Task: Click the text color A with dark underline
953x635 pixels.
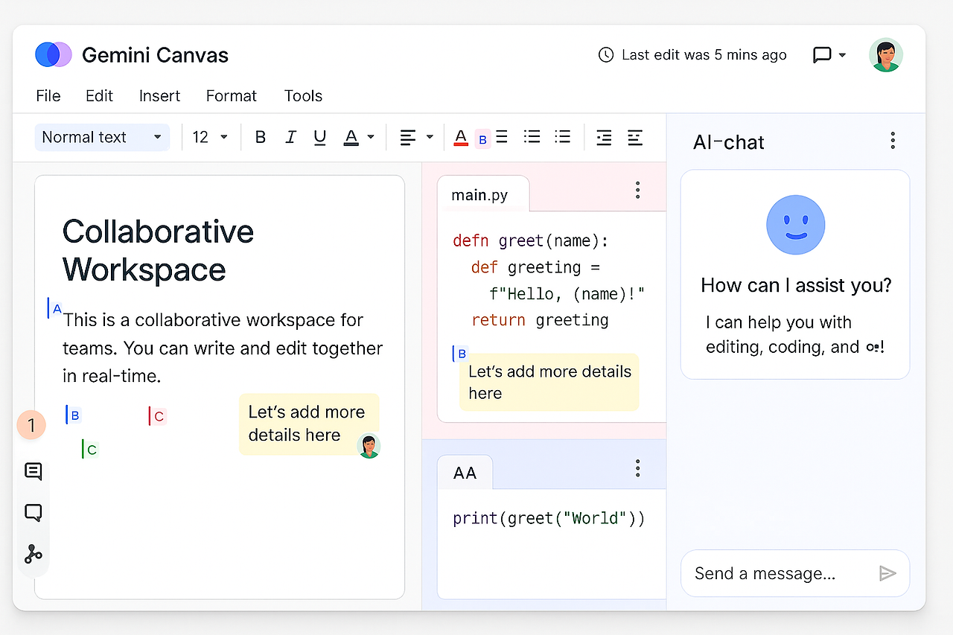Action: point(351,138)
